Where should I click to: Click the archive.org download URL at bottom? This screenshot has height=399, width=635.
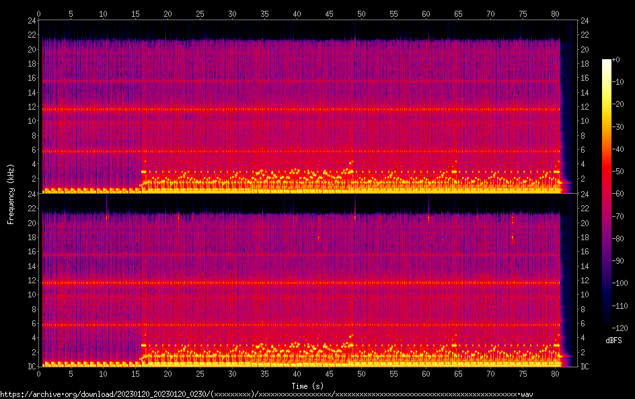266,394
